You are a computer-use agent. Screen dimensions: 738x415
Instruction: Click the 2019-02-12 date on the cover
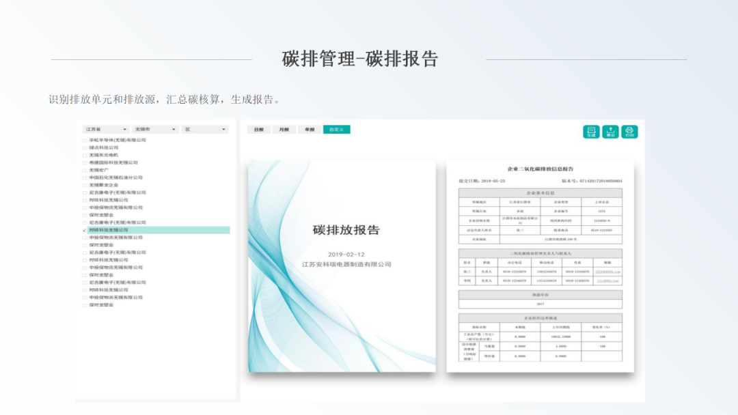pos(346,255)
